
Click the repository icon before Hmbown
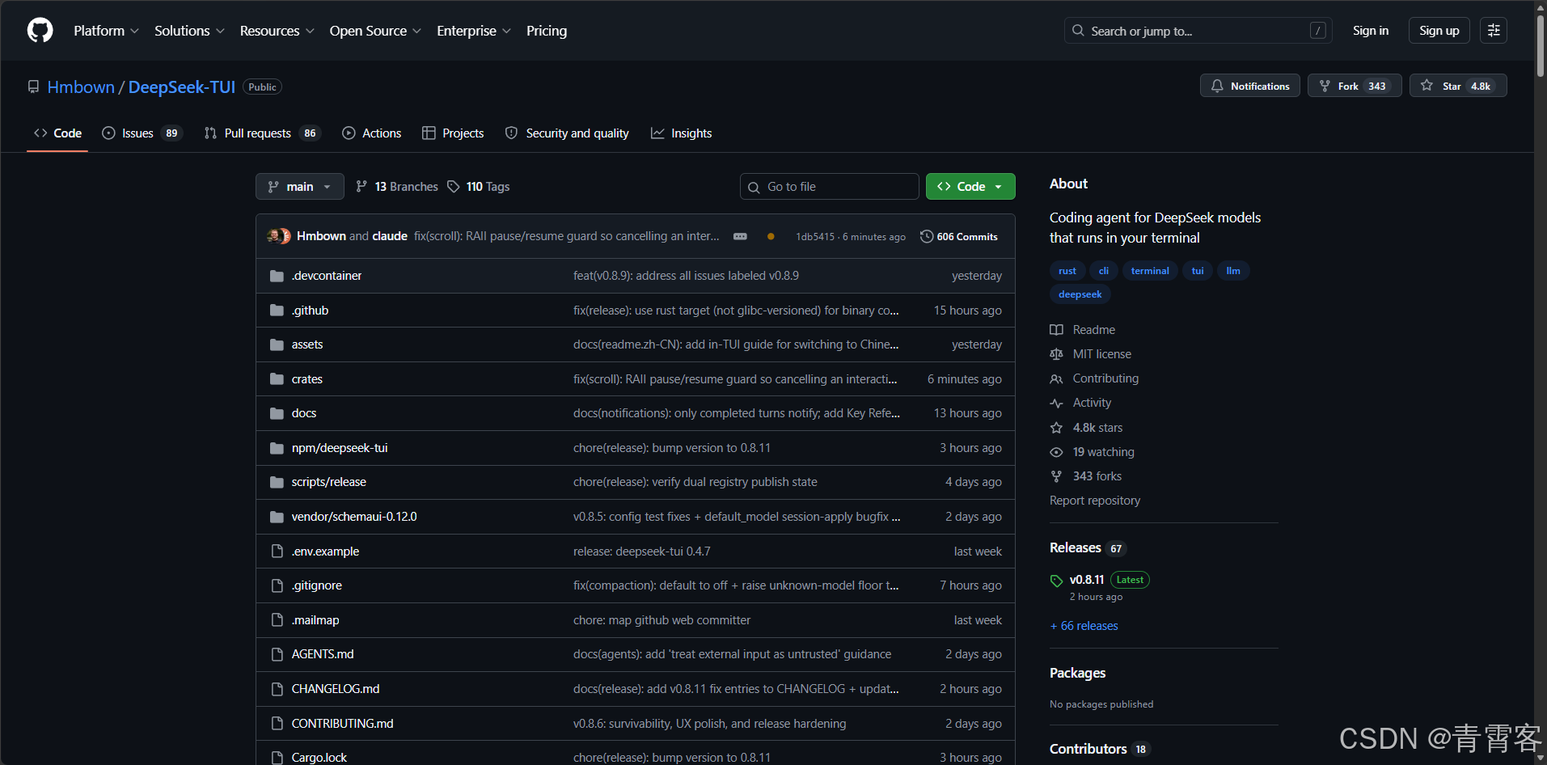33,87
